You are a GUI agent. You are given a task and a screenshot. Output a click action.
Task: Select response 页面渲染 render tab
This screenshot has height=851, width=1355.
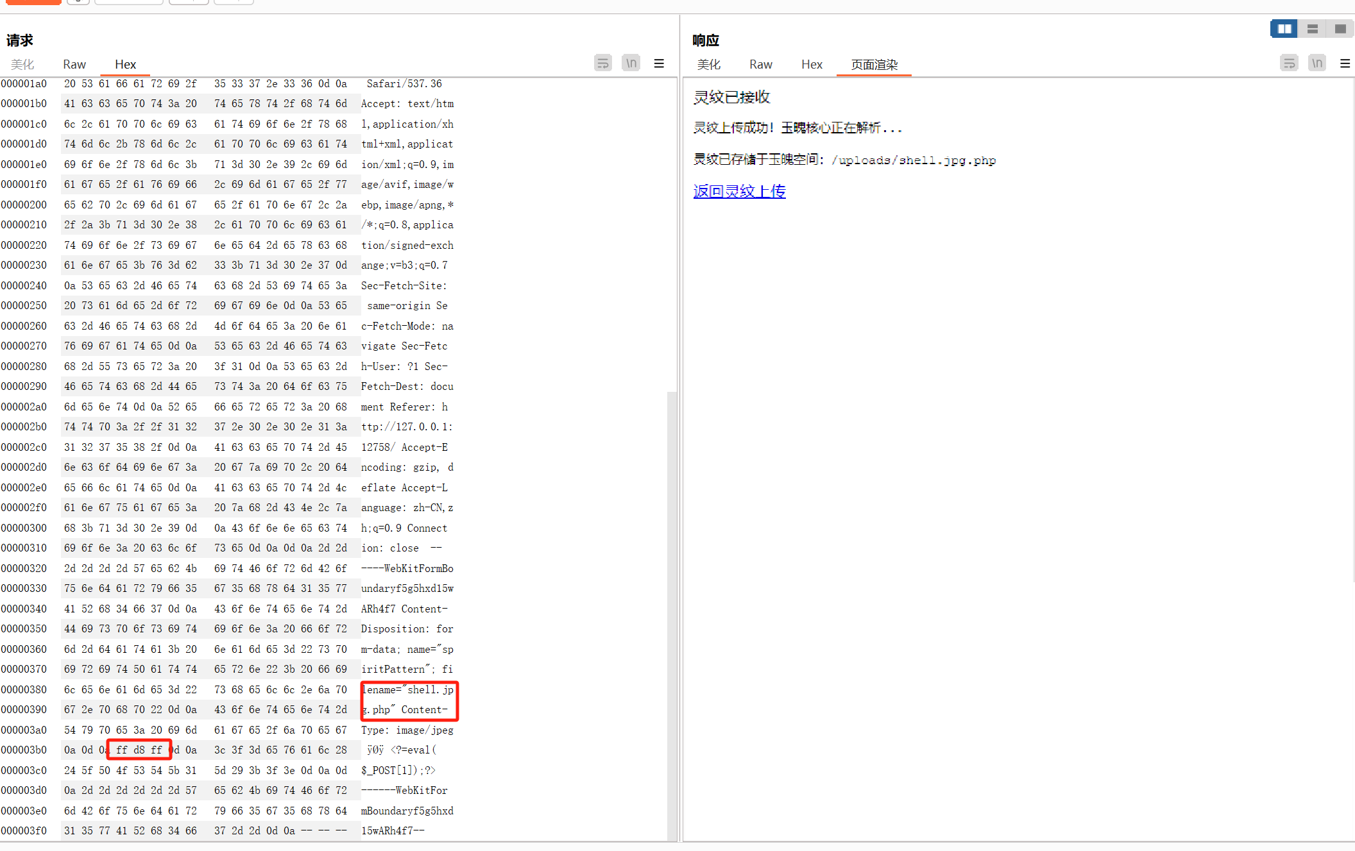pos(874,64)
